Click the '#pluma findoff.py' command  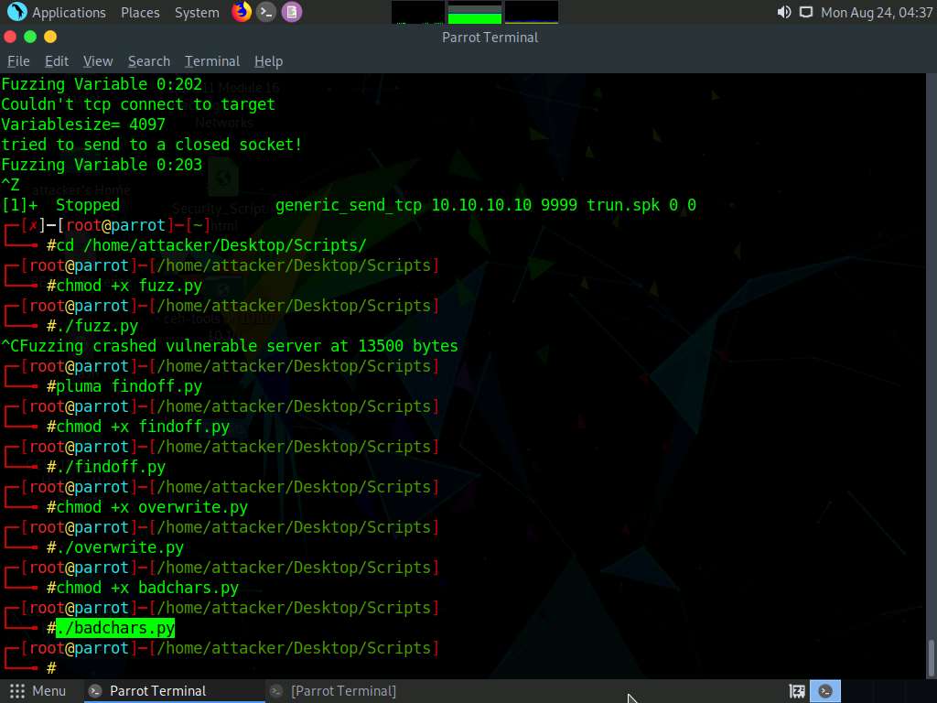124,387
